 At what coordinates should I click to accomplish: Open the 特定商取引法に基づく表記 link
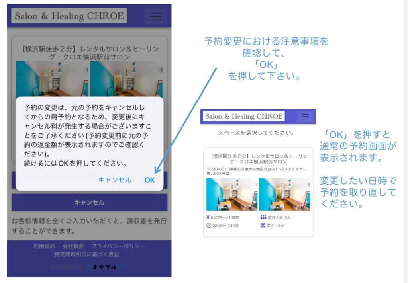click(x=86, y=254)
